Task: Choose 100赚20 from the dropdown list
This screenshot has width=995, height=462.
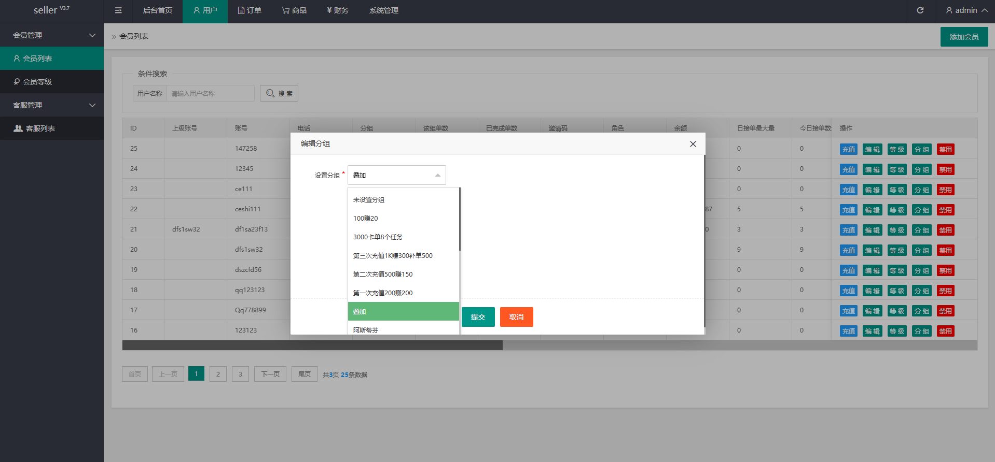Action: [x=404, y=218]
